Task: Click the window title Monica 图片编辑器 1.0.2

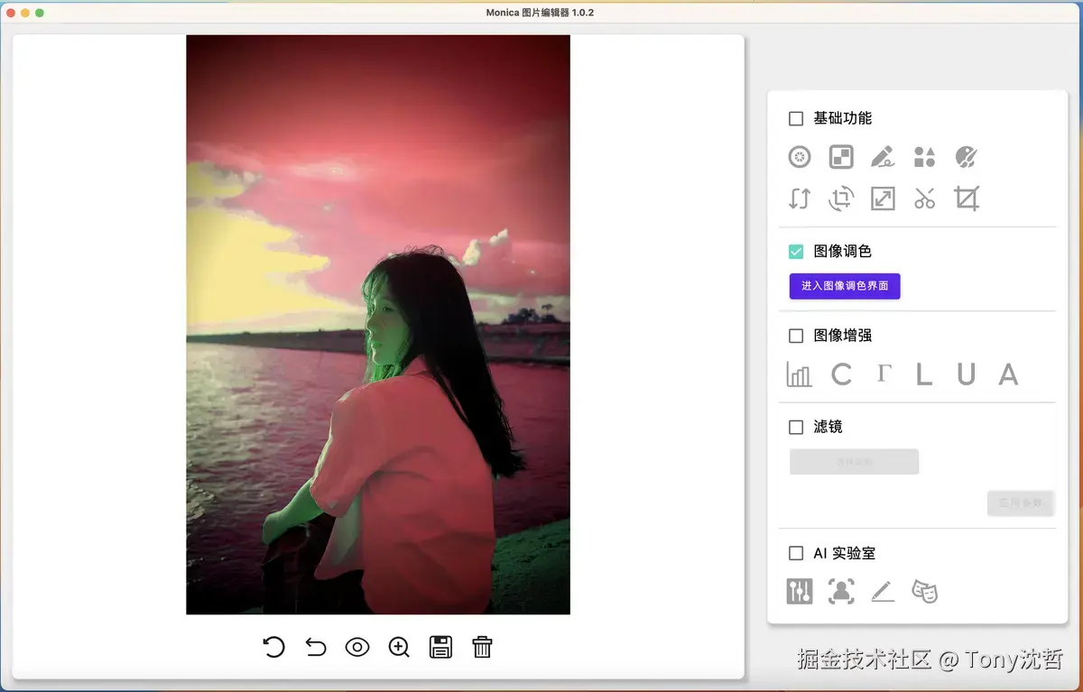Action: coord(540,13)
